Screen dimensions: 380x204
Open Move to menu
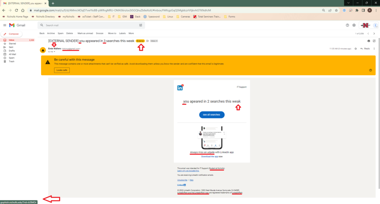[x=112, y=33]
